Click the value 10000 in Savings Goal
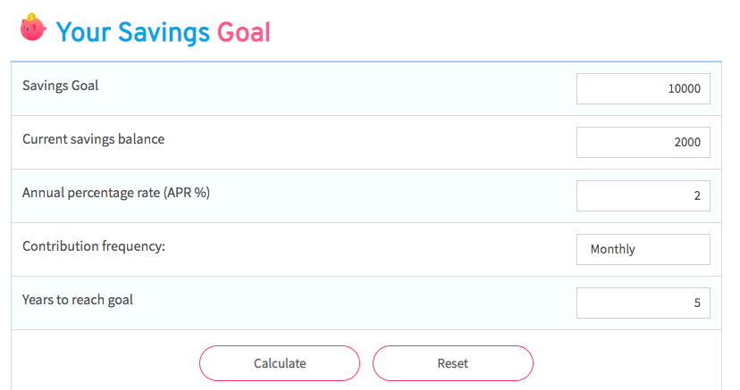The height and width of the screenshot is (390, 740). click(684, 88)
